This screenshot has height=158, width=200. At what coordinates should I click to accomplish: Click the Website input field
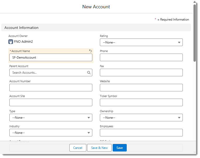[141, 88]
